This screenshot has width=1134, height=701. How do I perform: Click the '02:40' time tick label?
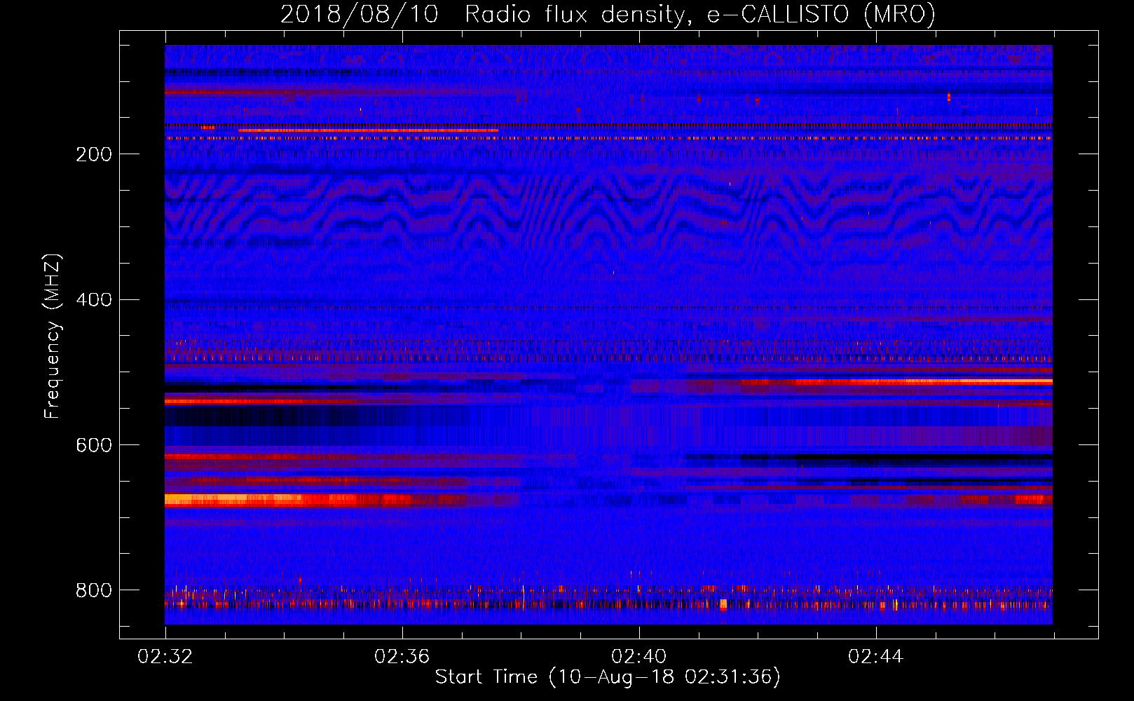[x=639, y=657]
